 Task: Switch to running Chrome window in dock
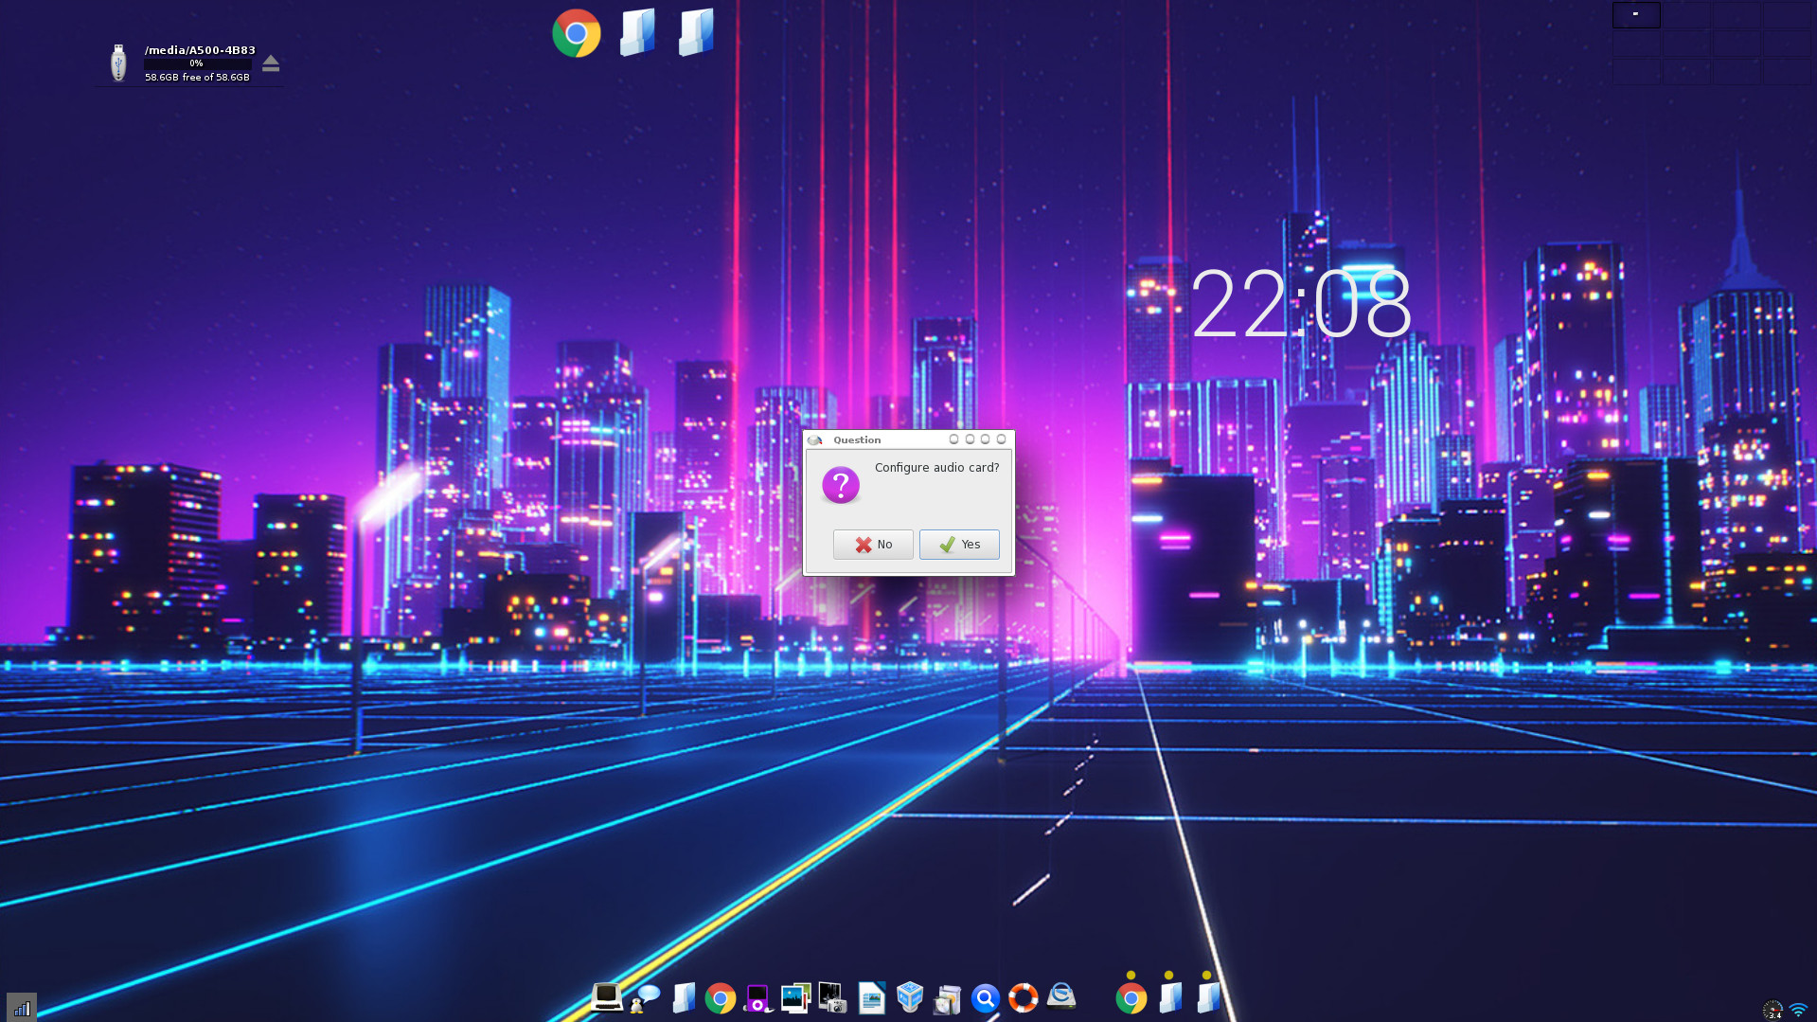[1131, 997]
